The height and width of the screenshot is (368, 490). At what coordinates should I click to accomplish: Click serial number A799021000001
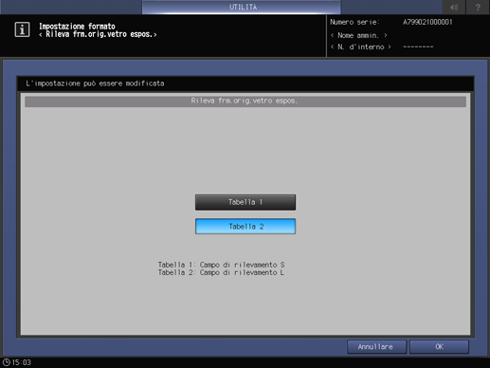pyautogui.click(x=427, y=22)
